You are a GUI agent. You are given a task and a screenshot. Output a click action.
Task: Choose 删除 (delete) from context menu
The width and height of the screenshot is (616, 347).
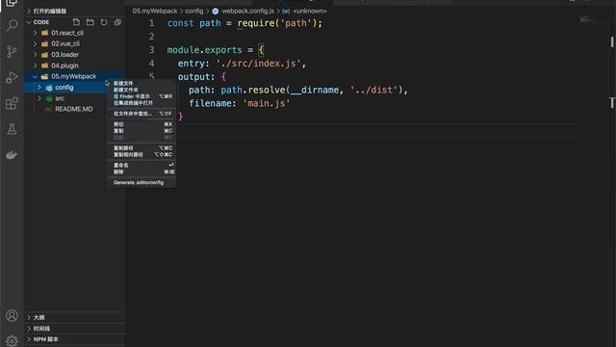coord(141,172)
